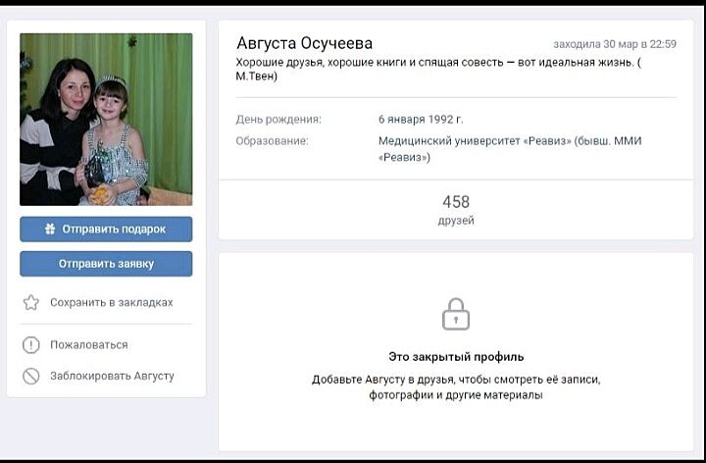Open the 458 друзей friends counter
The width and height of the screenshot is (706, 463).
456,210
